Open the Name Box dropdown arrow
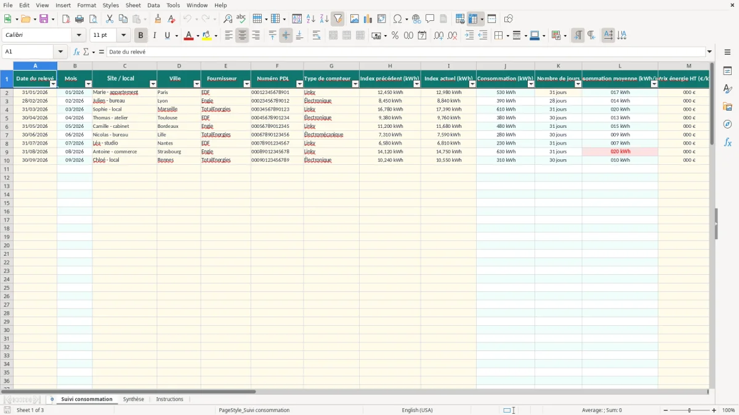 click(x=60, y=52)
